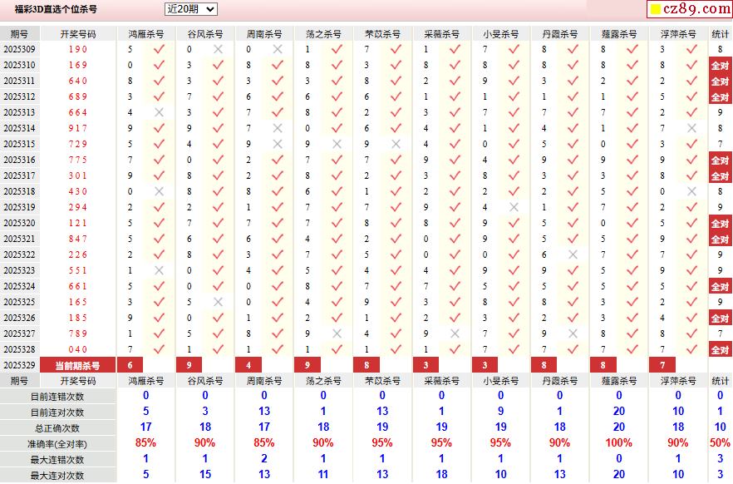Viewport: 733px width, 484px height.
Task: Click the gray X for 荡之杀号 in row 2025327
Action: click(x=337, y=333)
